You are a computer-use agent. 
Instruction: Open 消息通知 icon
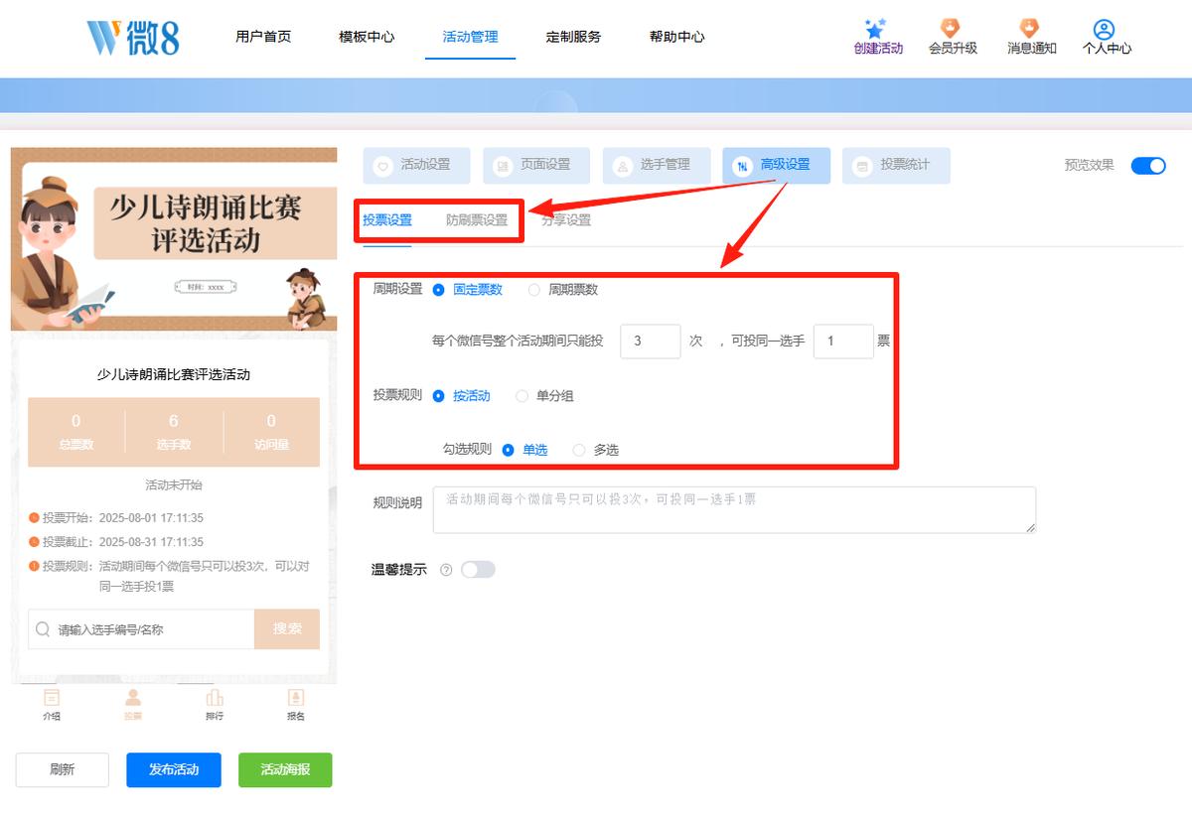click(x=1029, y=29)
